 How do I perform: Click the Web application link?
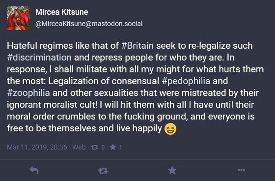point(79,147)
